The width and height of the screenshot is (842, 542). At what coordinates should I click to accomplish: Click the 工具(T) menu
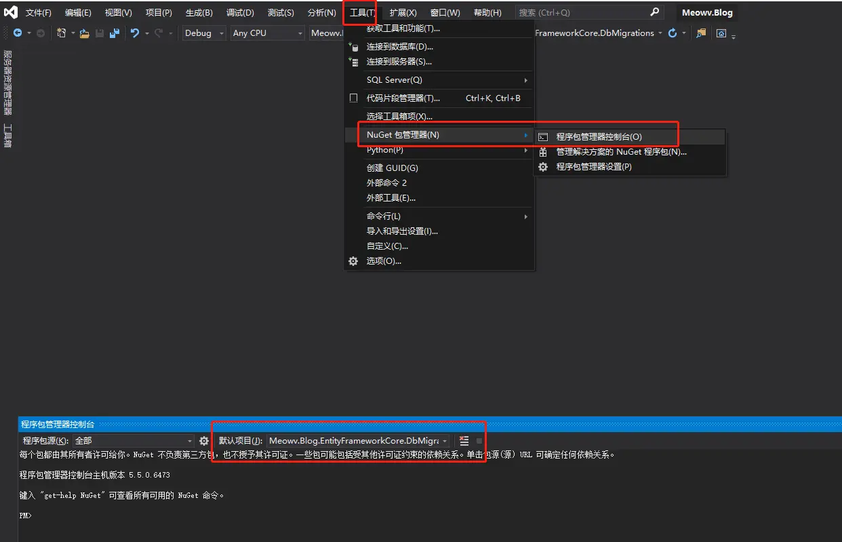click(x=362, y=13)
